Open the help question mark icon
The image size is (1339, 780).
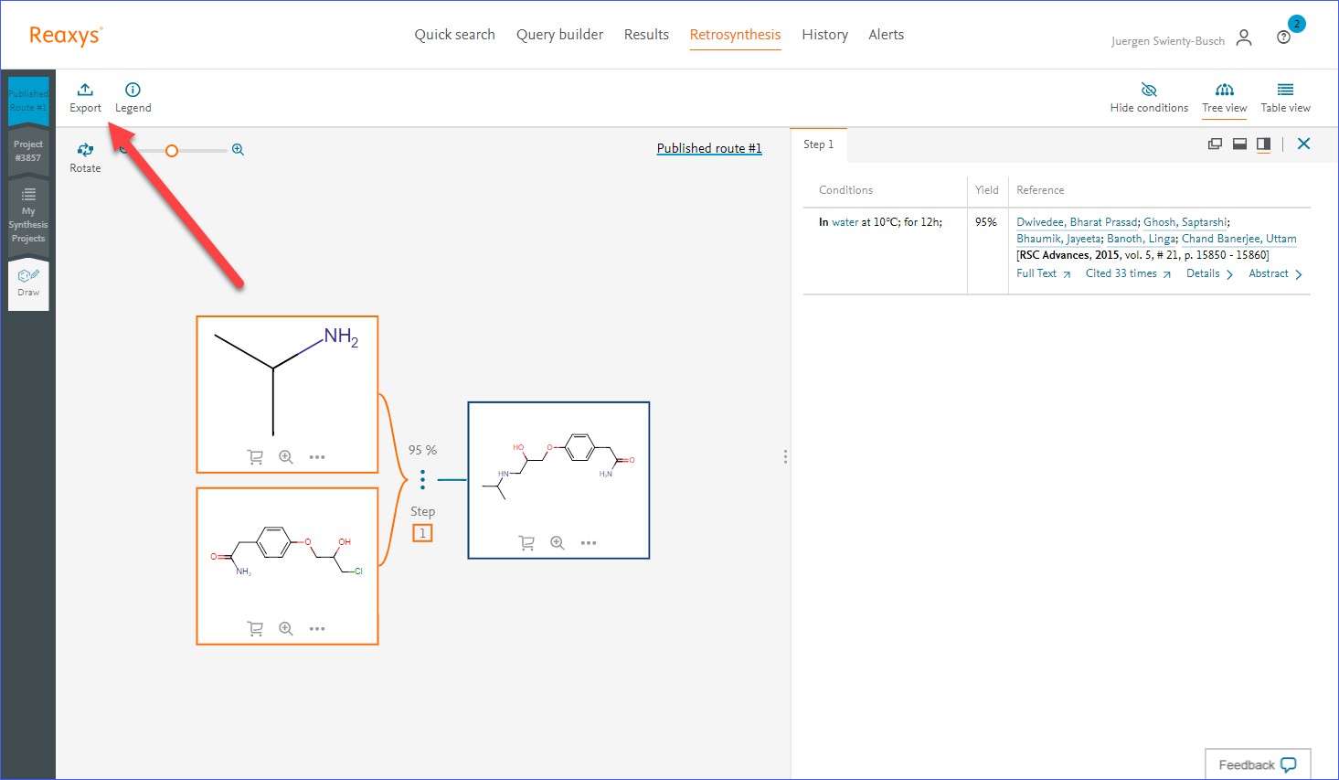tap(1283, 37)
